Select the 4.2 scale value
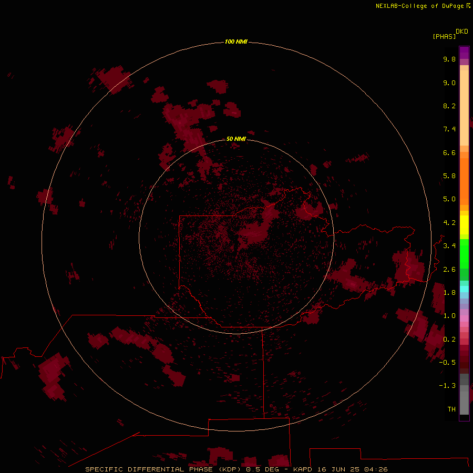Screen dimensions: 473x473 (x=449, y=223)
